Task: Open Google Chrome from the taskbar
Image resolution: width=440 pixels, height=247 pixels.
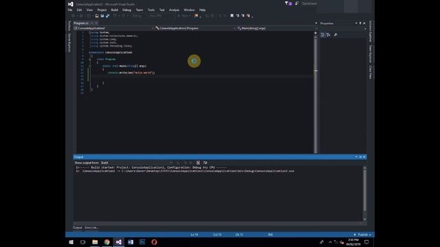Action: [107, 242]
